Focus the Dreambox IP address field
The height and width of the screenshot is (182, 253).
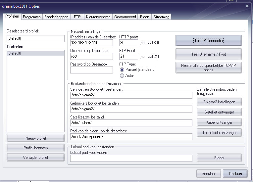[91, 43]
